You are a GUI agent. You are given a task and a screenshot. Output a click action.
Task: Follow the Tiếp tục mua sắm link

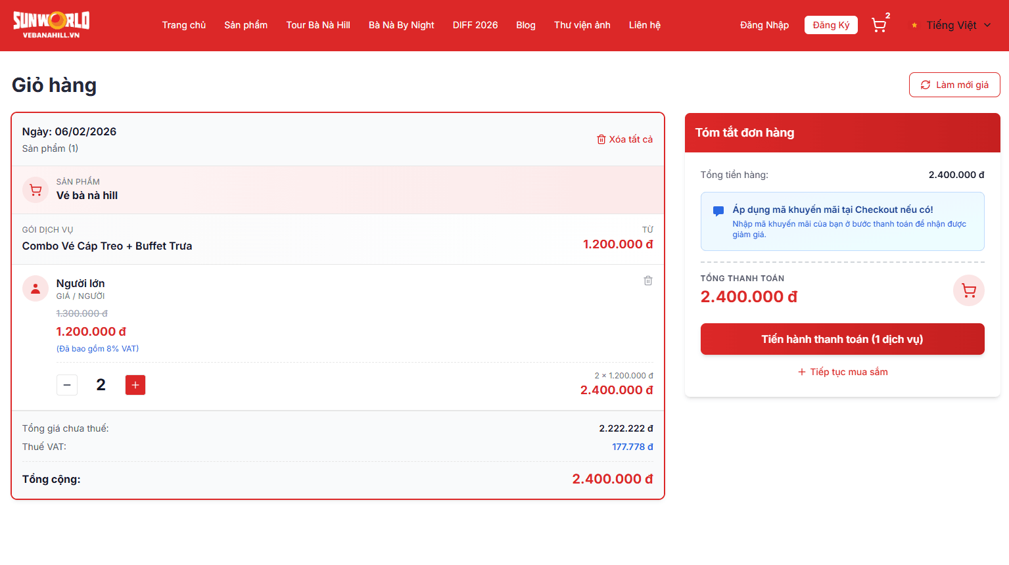(x=842, y=372)
